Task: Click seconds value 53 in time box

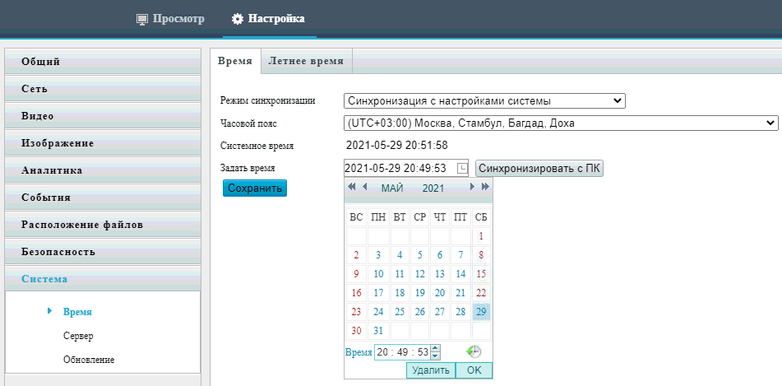Action: coord(423,352)
